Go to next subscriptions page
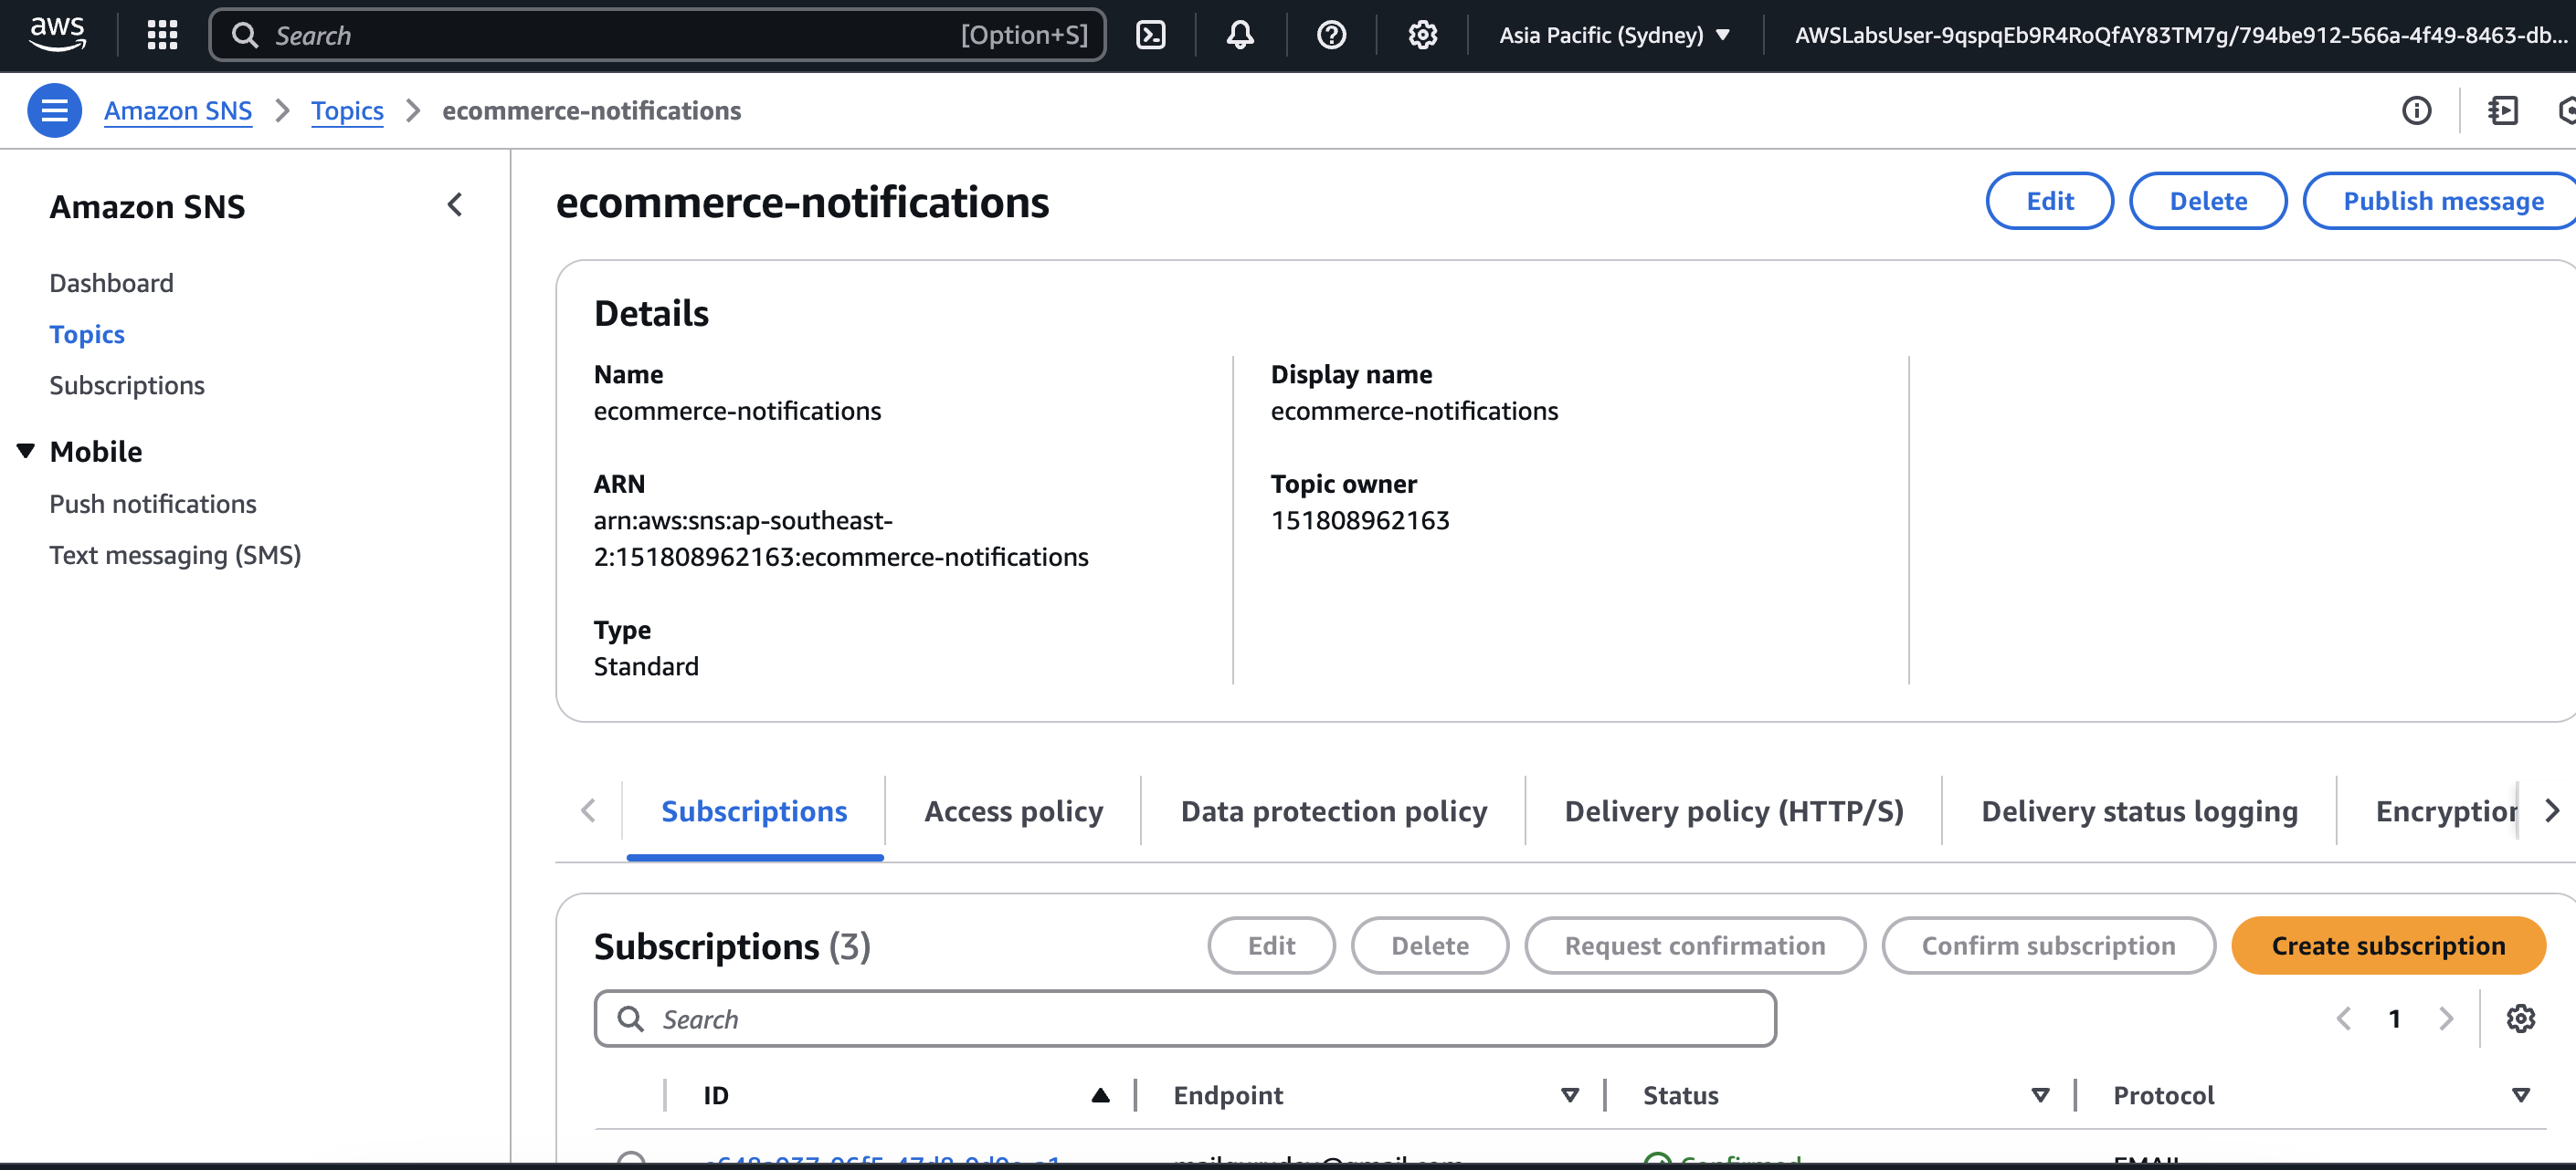This screenshot has height=1170, width=2576. (x=2446, y=1019)
